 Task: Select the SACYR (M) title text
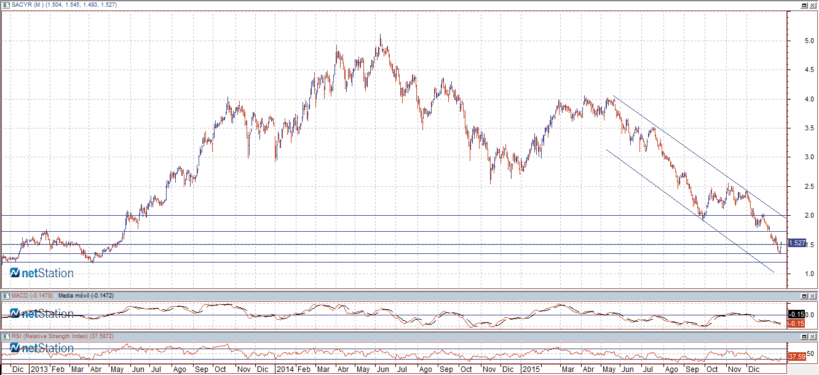26,5
